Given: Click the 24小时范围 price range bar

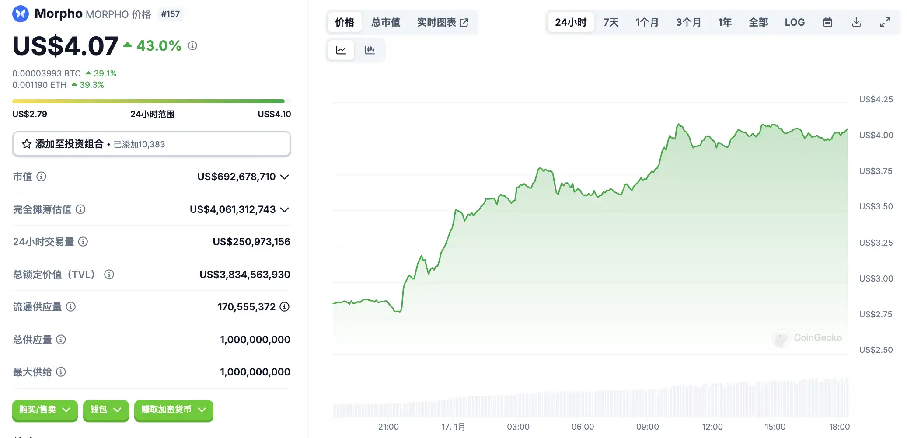Looking at the screenshot, I should coord(151,101).
